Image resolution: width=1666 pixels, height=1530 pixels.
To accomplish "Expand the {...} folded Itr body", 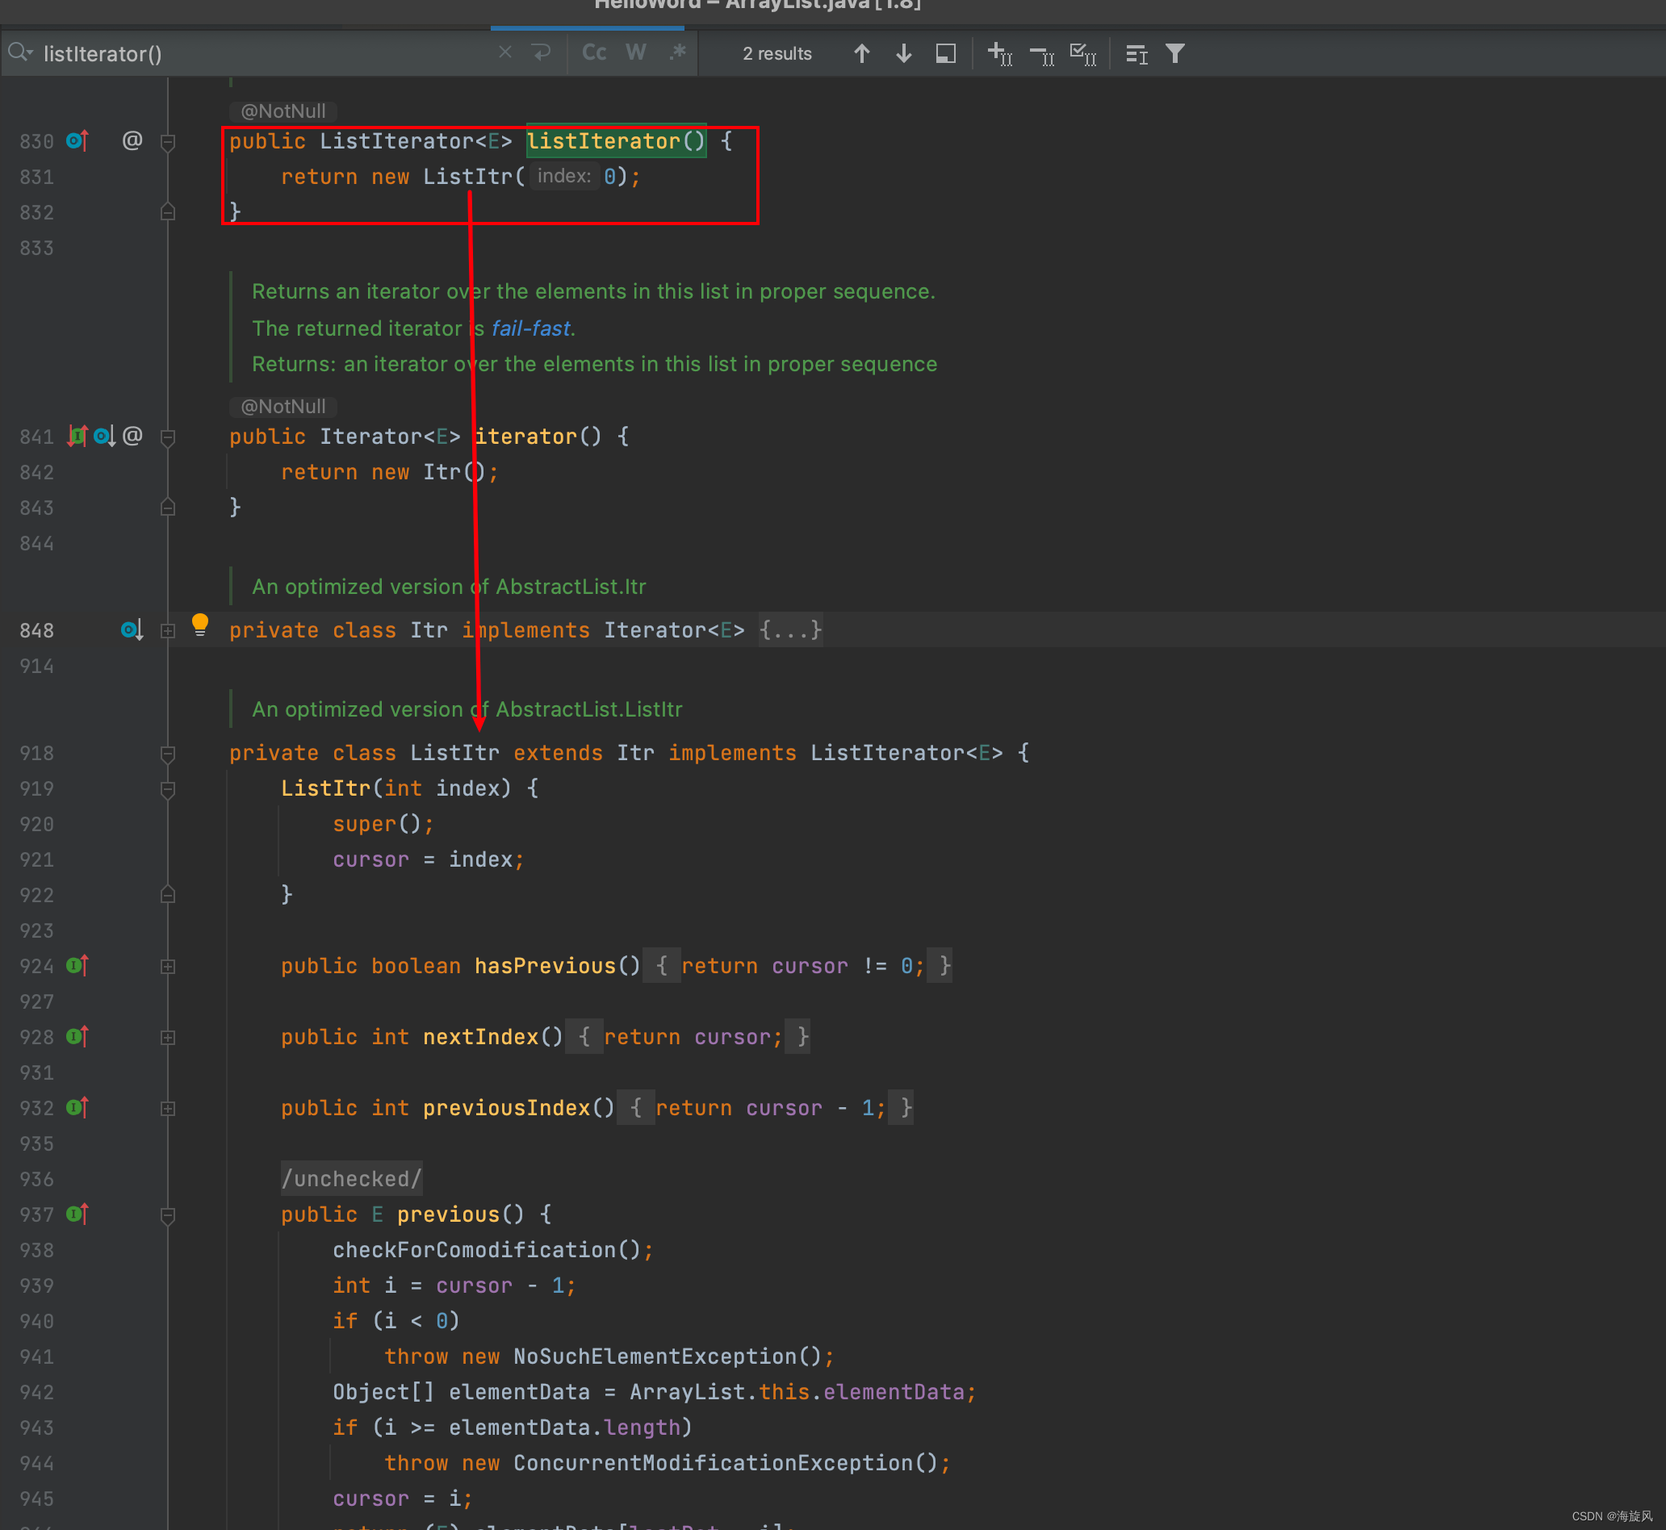I will 791,630.
